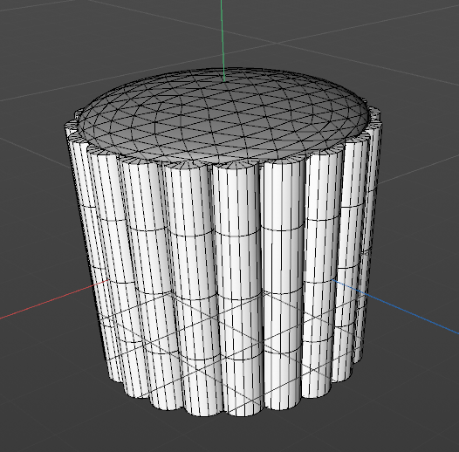
Task: Click where the red axis meets the model
Action: [x=109, y=280]
